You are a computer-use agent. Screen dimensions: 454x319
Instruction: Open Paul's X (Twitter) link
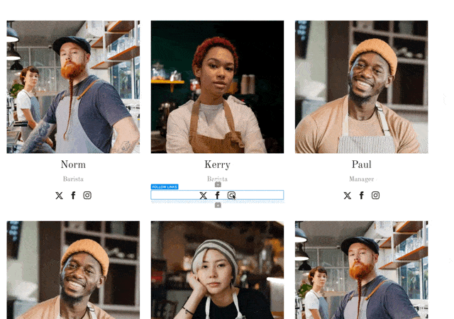tap(347, 196)
